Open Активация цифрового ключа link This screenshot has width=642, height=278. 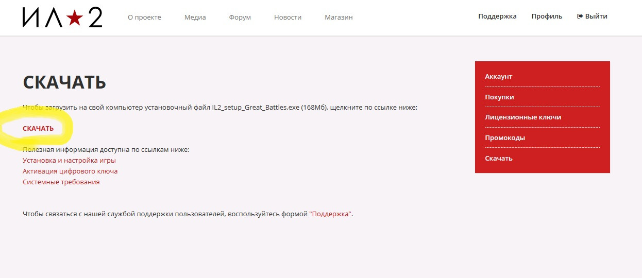coord(70,171)
